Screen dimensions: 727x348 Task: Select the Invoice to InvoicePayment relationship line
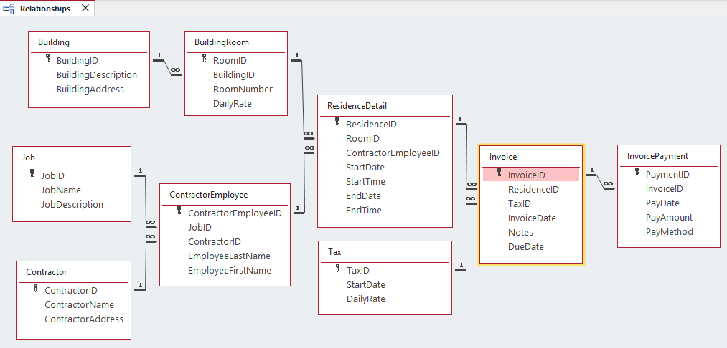[600, 181]
